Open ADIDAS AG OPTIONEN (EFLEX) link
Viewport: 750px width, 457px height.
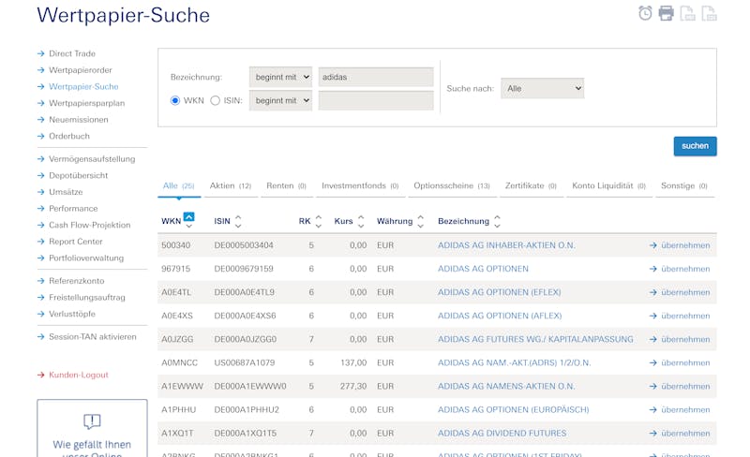pyautogui.click(x=500, y=292)
